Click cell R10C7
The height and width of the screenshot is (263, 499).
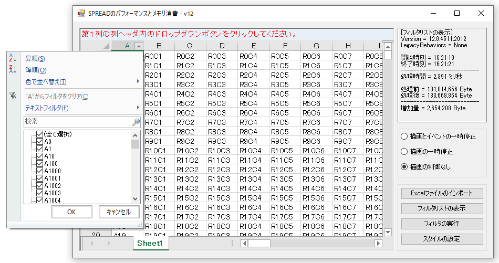(x=348, y=151)
